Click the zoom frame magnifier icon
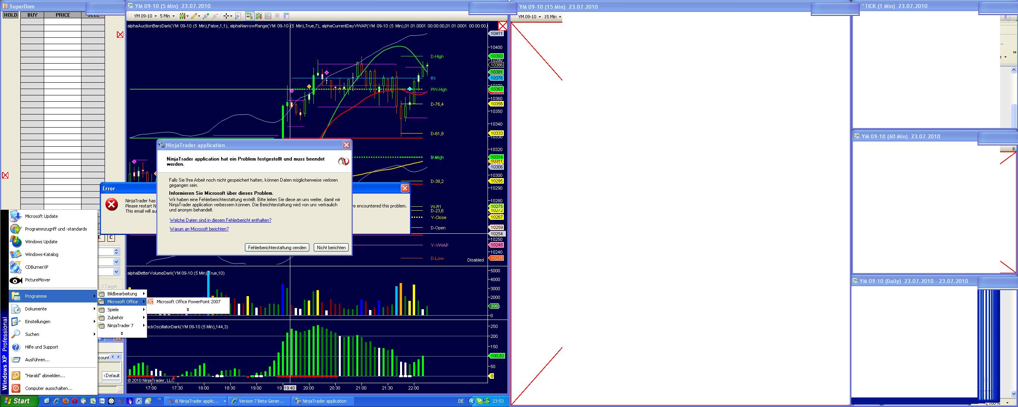The width and height of the screenshot is (1018, 407). (x=238, y=16)
